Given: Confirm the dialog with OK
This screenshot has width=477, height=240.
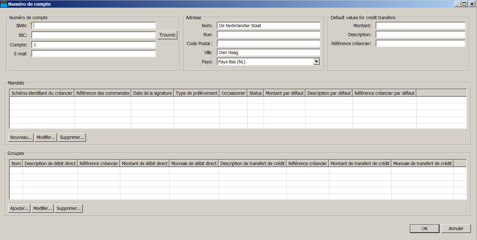Looking at the screenshot, I should tap(424, 228).
